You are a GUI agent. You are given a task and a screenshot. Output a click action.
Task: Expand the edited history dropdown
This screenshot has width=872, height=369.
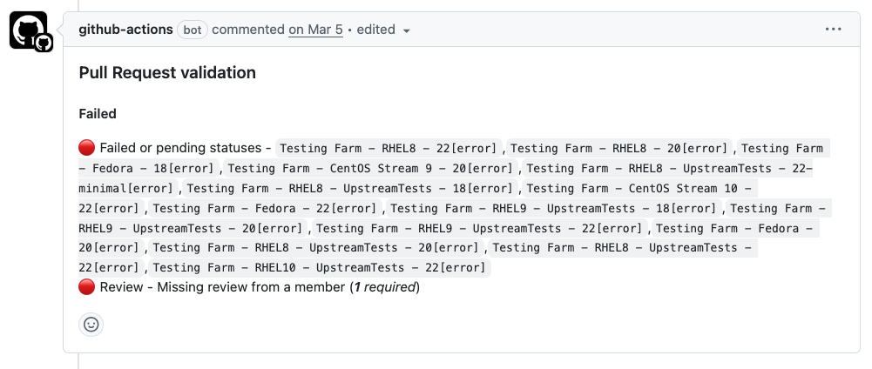383,30
